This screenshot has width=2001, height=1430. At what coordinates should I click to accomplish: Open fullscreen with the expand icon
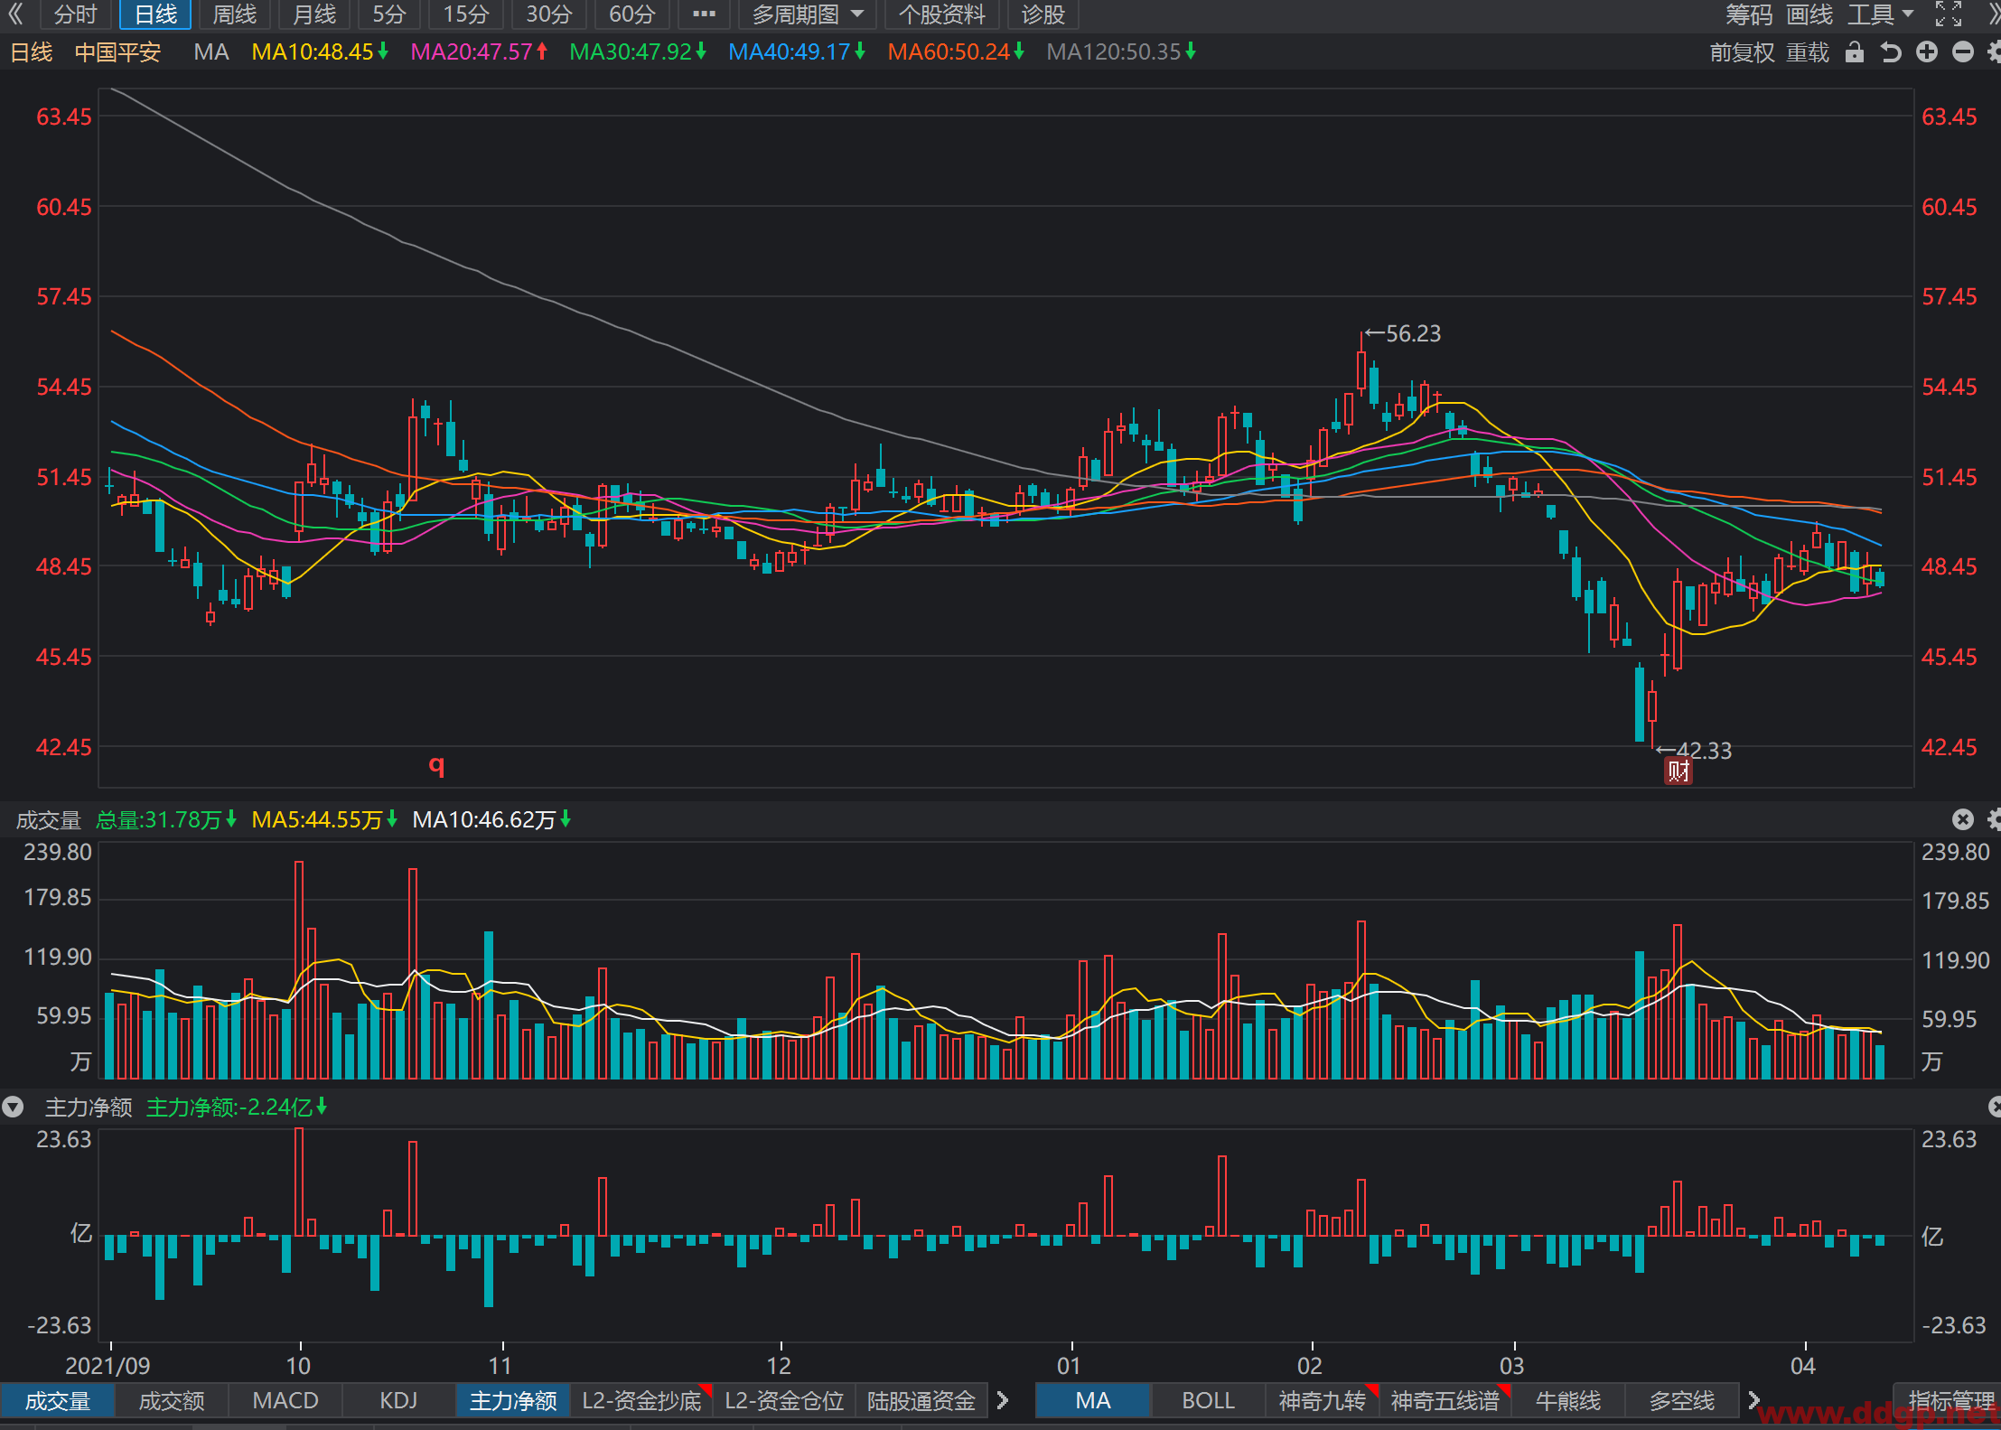pyautogui.click(x=1949, y=14)
